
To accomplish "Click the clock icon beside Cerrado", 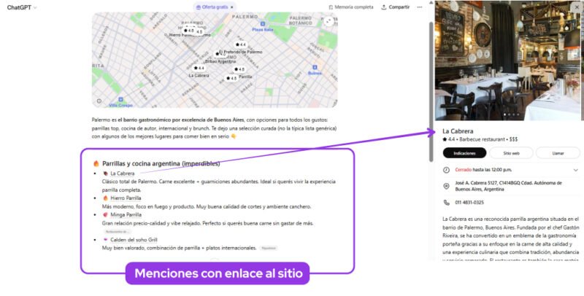I will pyautogui.click(x=446, y=170).
